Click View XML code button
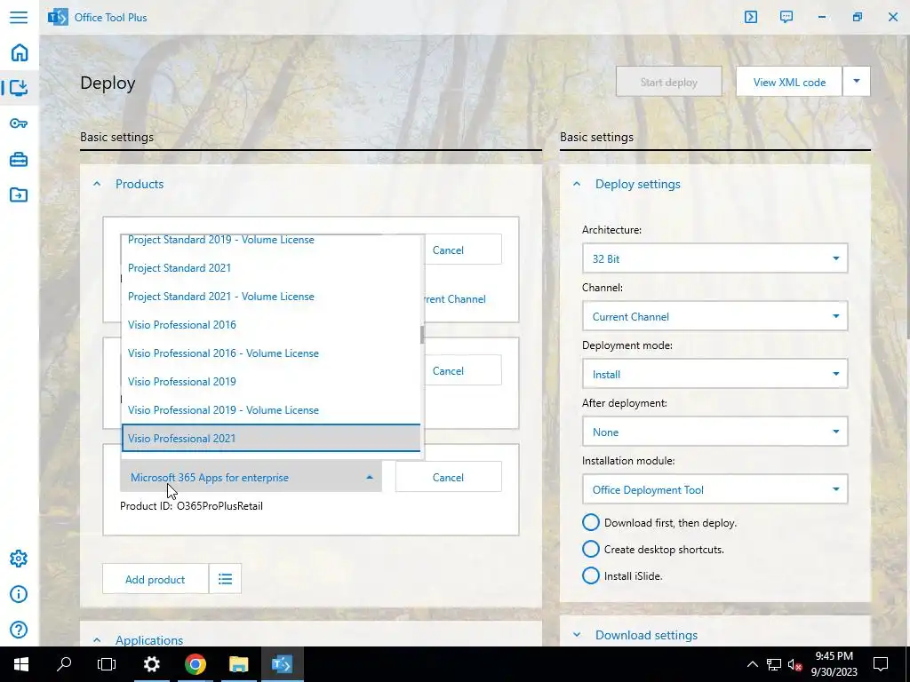Image resolution: width=910 pixels, height=682 pixels. click(x=789, y=82)
